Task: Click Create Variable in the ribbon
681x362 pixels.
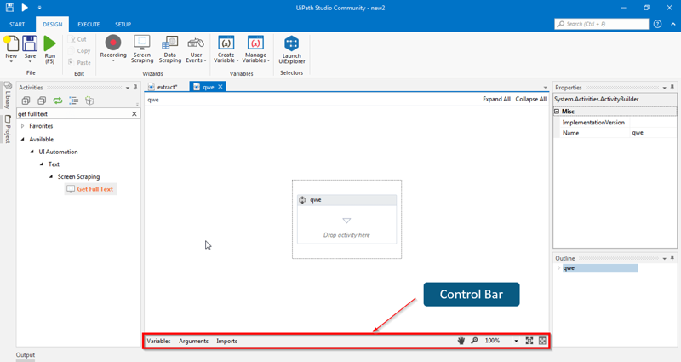Action: (x=226, y=49)
